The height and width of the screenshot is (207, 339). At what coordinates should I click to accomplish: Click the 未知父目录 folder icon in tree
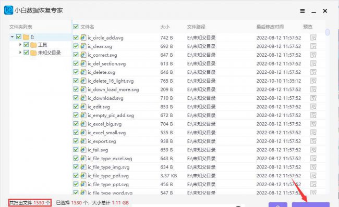pos(33,53)
